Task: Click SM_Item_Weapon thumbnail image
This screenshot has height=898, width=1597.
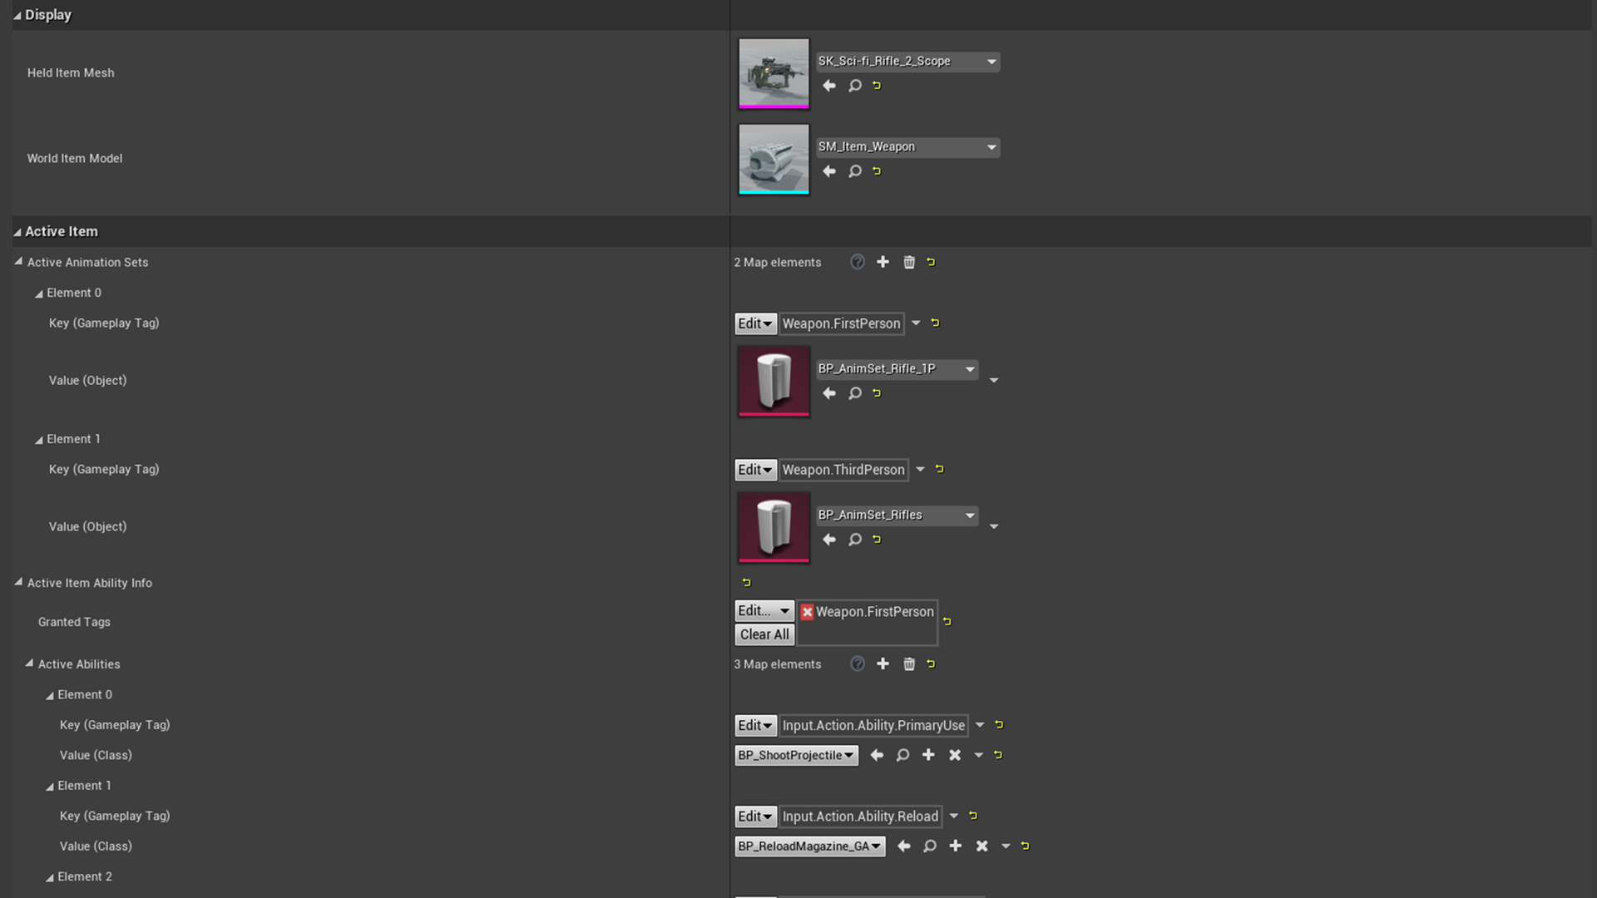Action: [774, 157]
